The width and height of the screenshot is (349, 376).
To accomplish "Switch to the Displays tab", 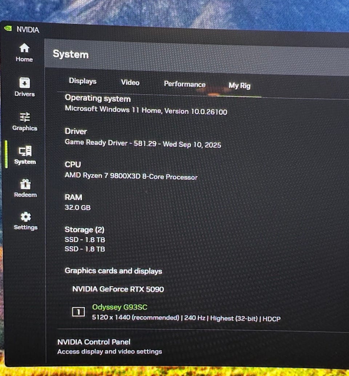I will point(83,81).
